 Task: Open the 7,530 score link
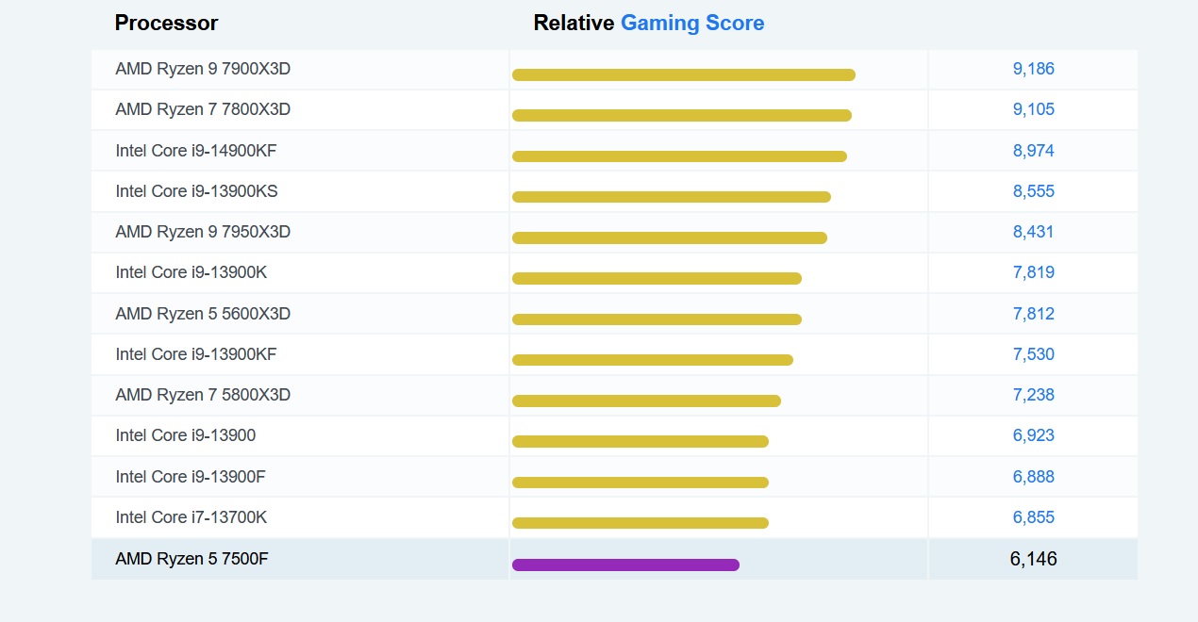click(x=1034, y=354)
